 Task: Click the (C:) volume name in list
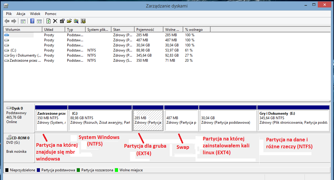tap(13, 50)
